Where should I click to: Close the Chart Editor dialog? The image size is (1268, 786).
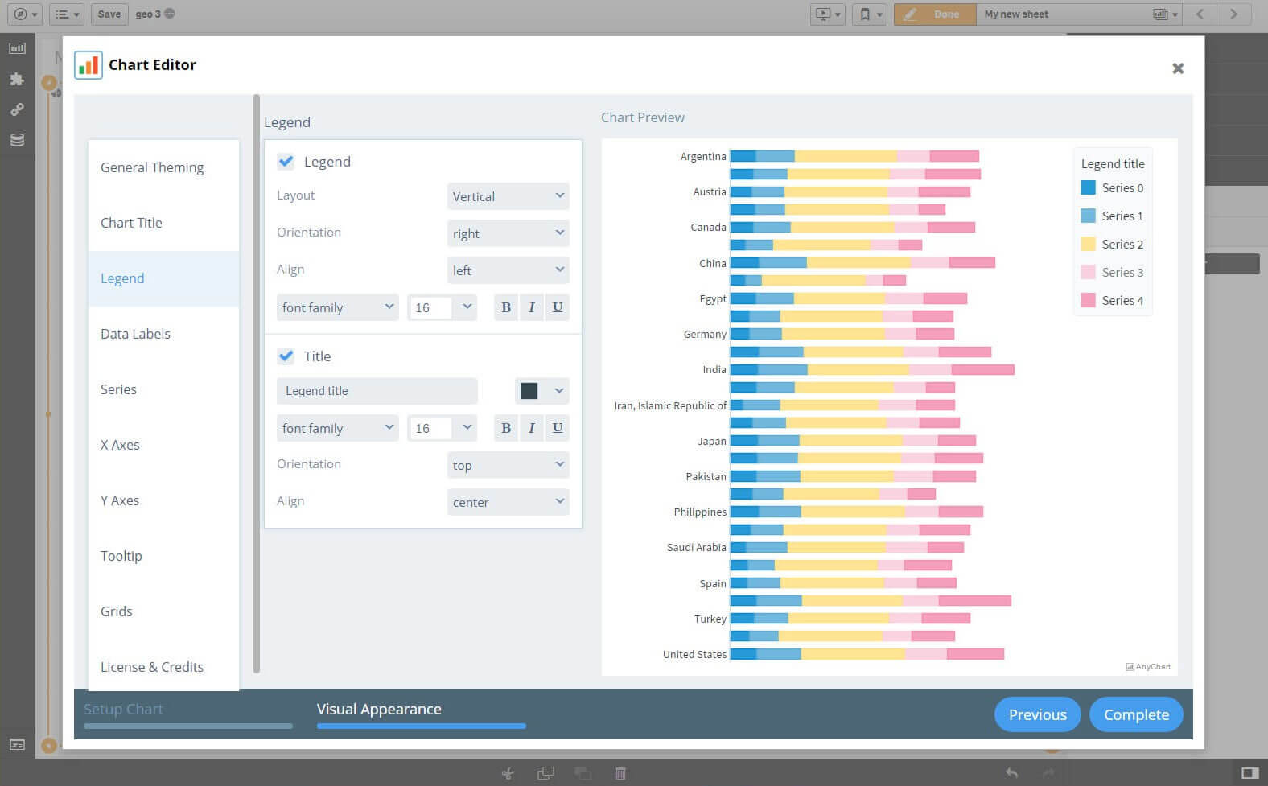pyautogui.click(x=1178, y=68)
